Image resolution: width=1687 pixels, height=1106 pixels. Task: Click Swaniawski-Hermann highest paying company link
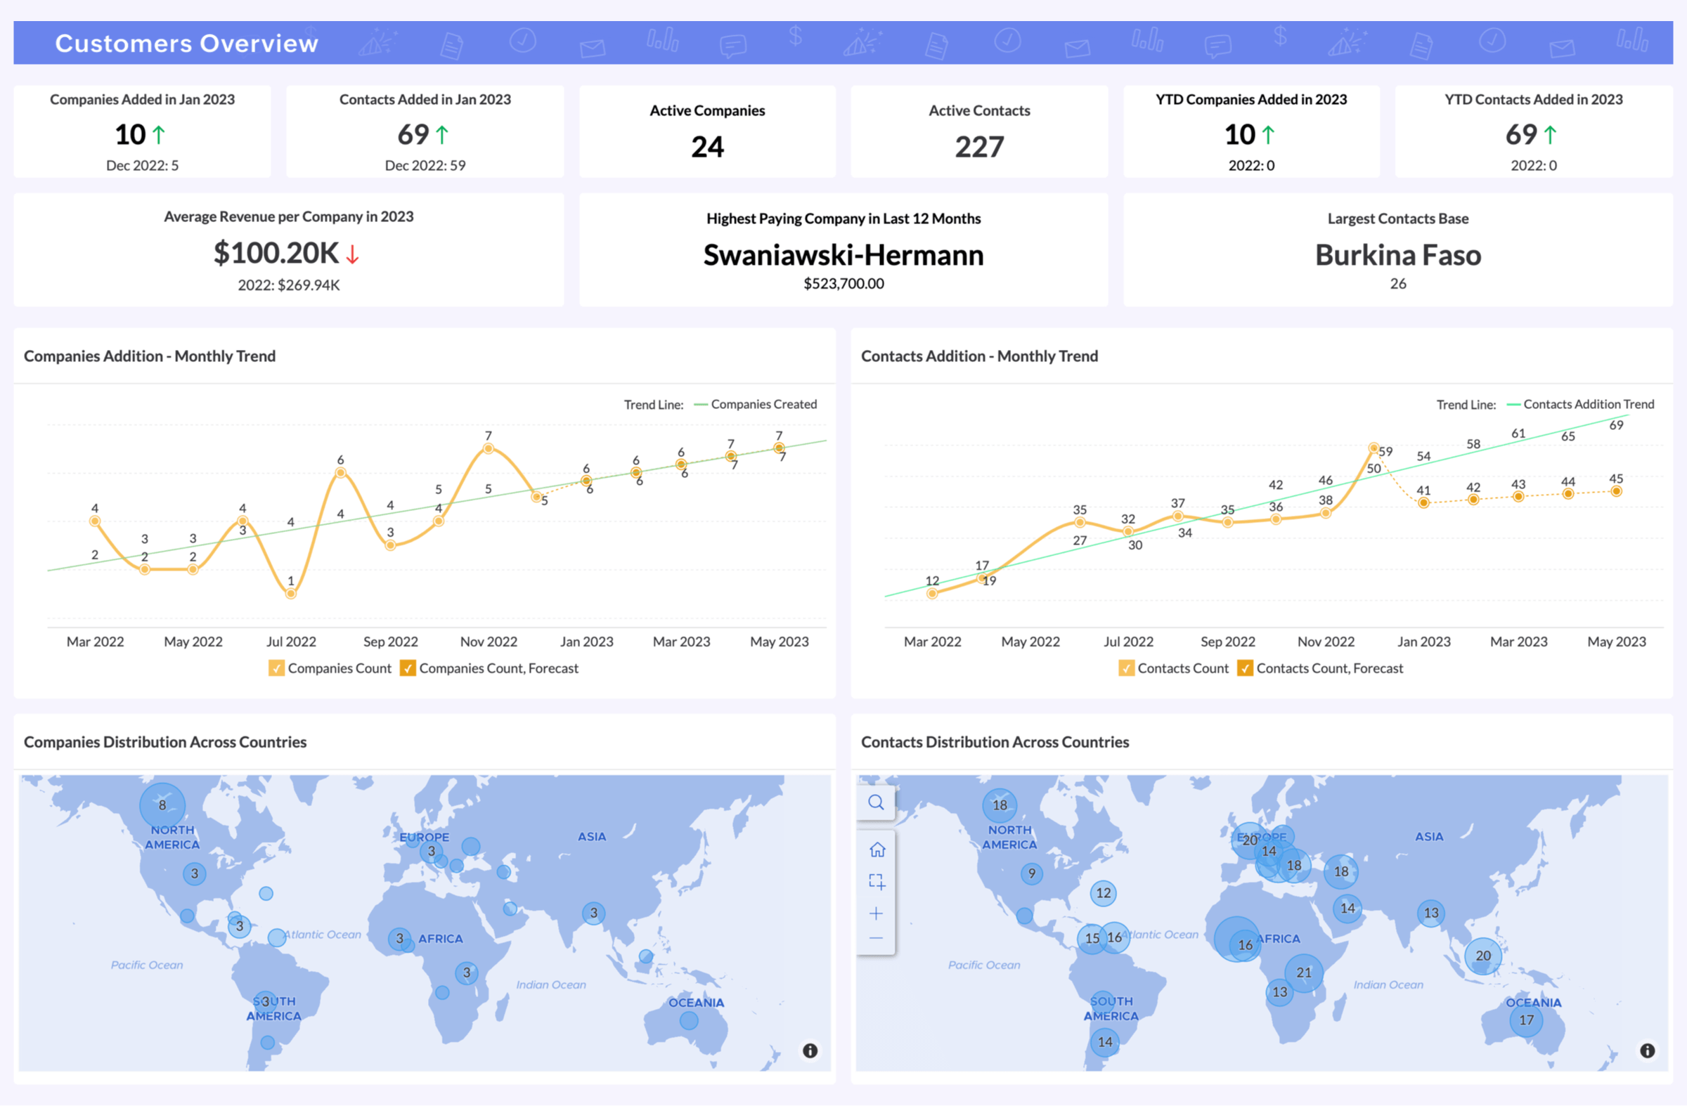(x=843, y=256)
